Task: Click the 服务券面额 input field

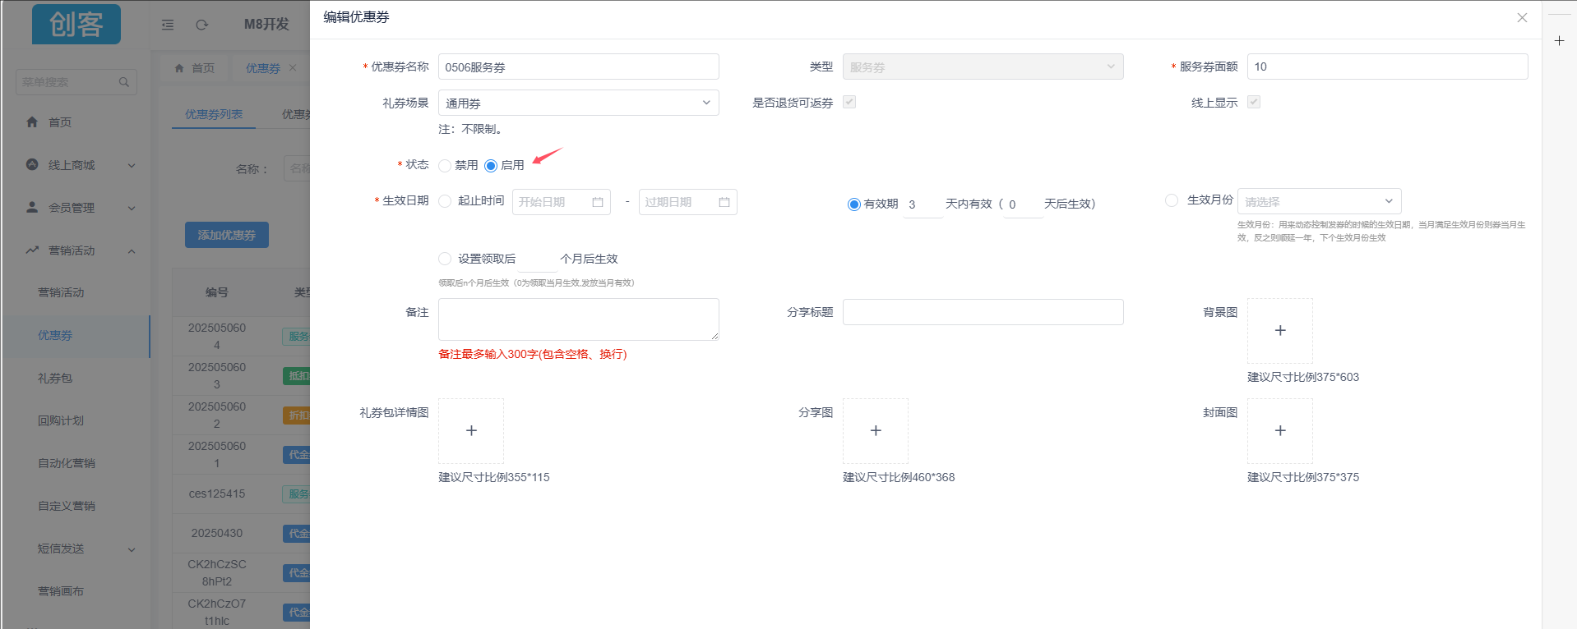Action: coord(1388,67)
